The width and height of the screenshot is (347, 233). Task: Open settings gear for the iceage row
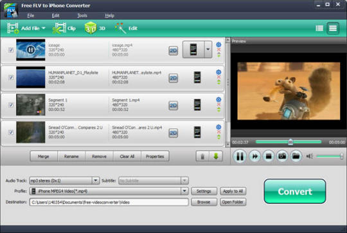pyautogui.click(x=218, y=44)
